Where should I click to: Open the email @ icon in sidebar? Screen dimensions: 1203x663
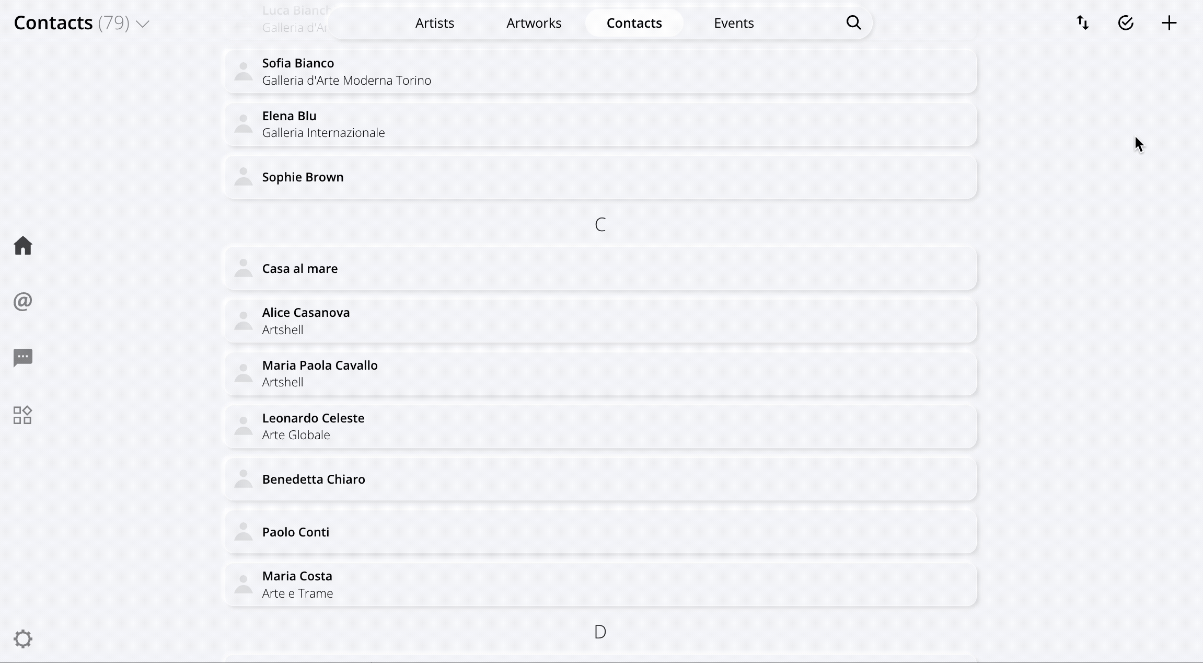(23, 301)
